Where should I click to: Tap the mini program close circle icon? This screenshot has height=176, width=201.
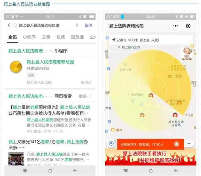188,26
